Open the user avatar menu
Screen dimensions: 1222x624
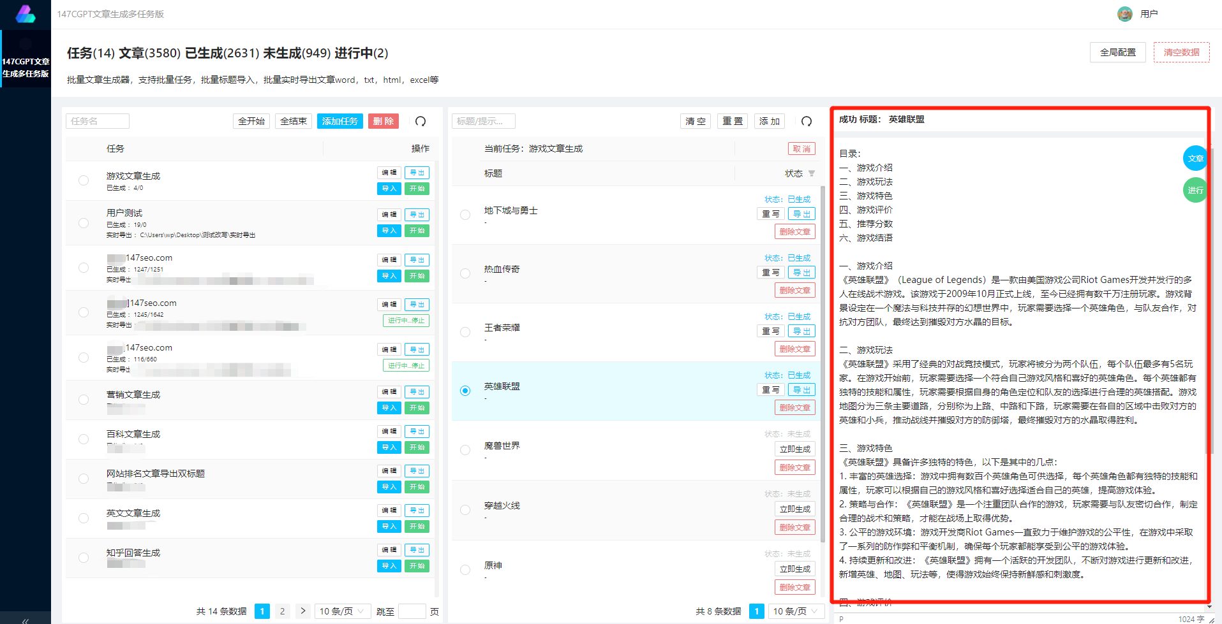[1124, 14]
